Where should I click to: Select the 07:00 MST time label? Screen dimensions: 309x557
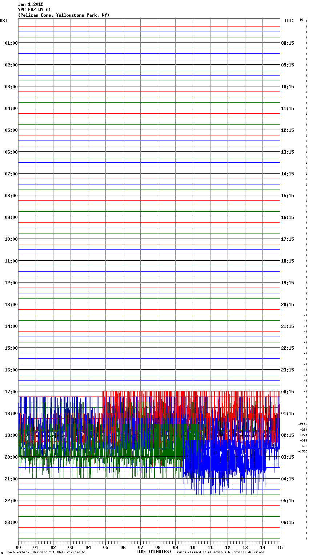pyautogui.click(x=11, y=174)
